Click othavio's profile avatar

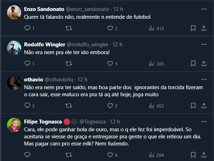(14, 83)
